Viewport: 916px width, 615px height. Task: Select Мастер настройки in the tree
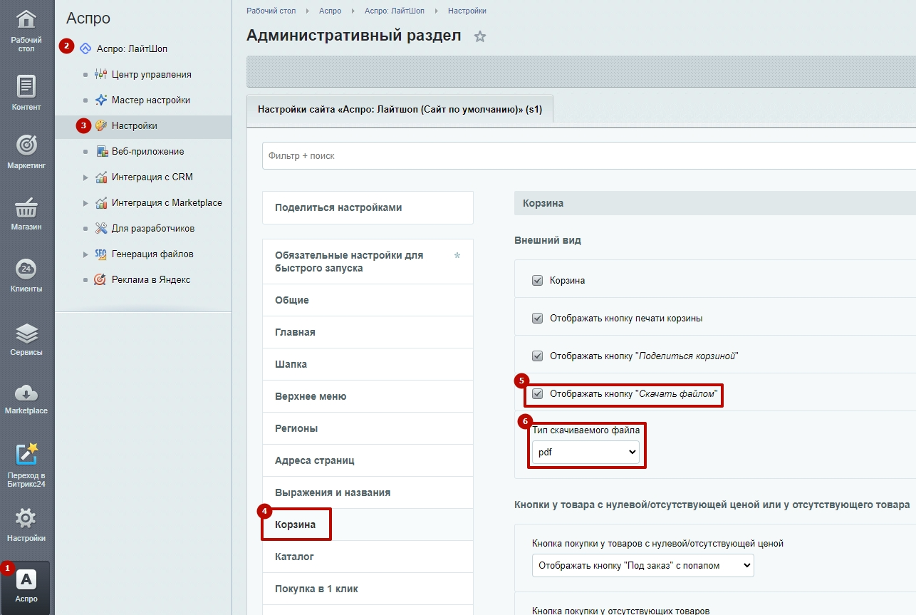[151, 100]
